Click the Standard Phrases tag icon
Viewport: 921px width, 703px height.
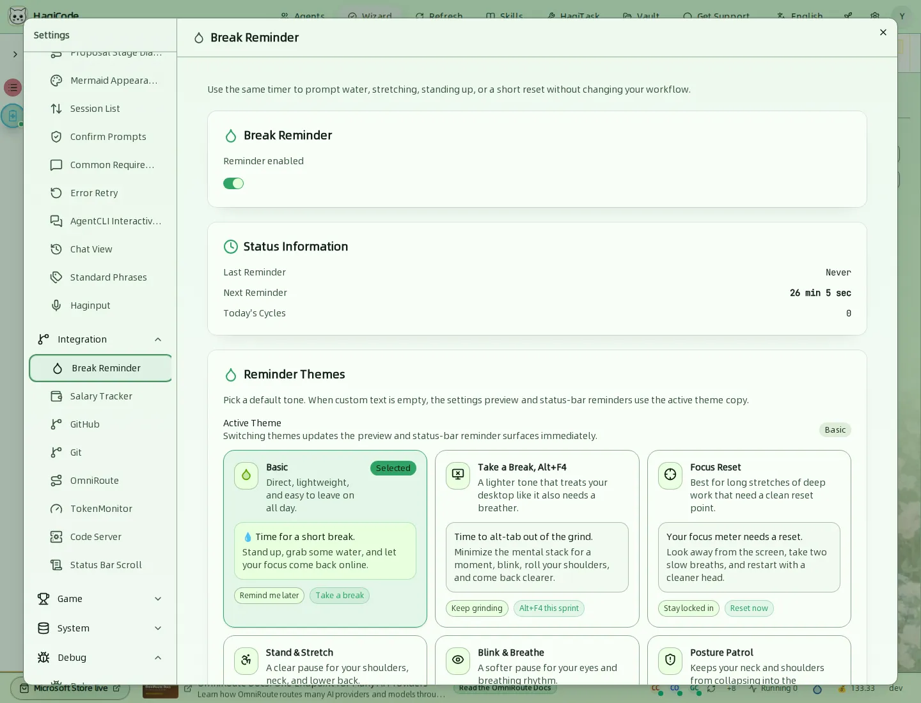click(x=56, y=277)
